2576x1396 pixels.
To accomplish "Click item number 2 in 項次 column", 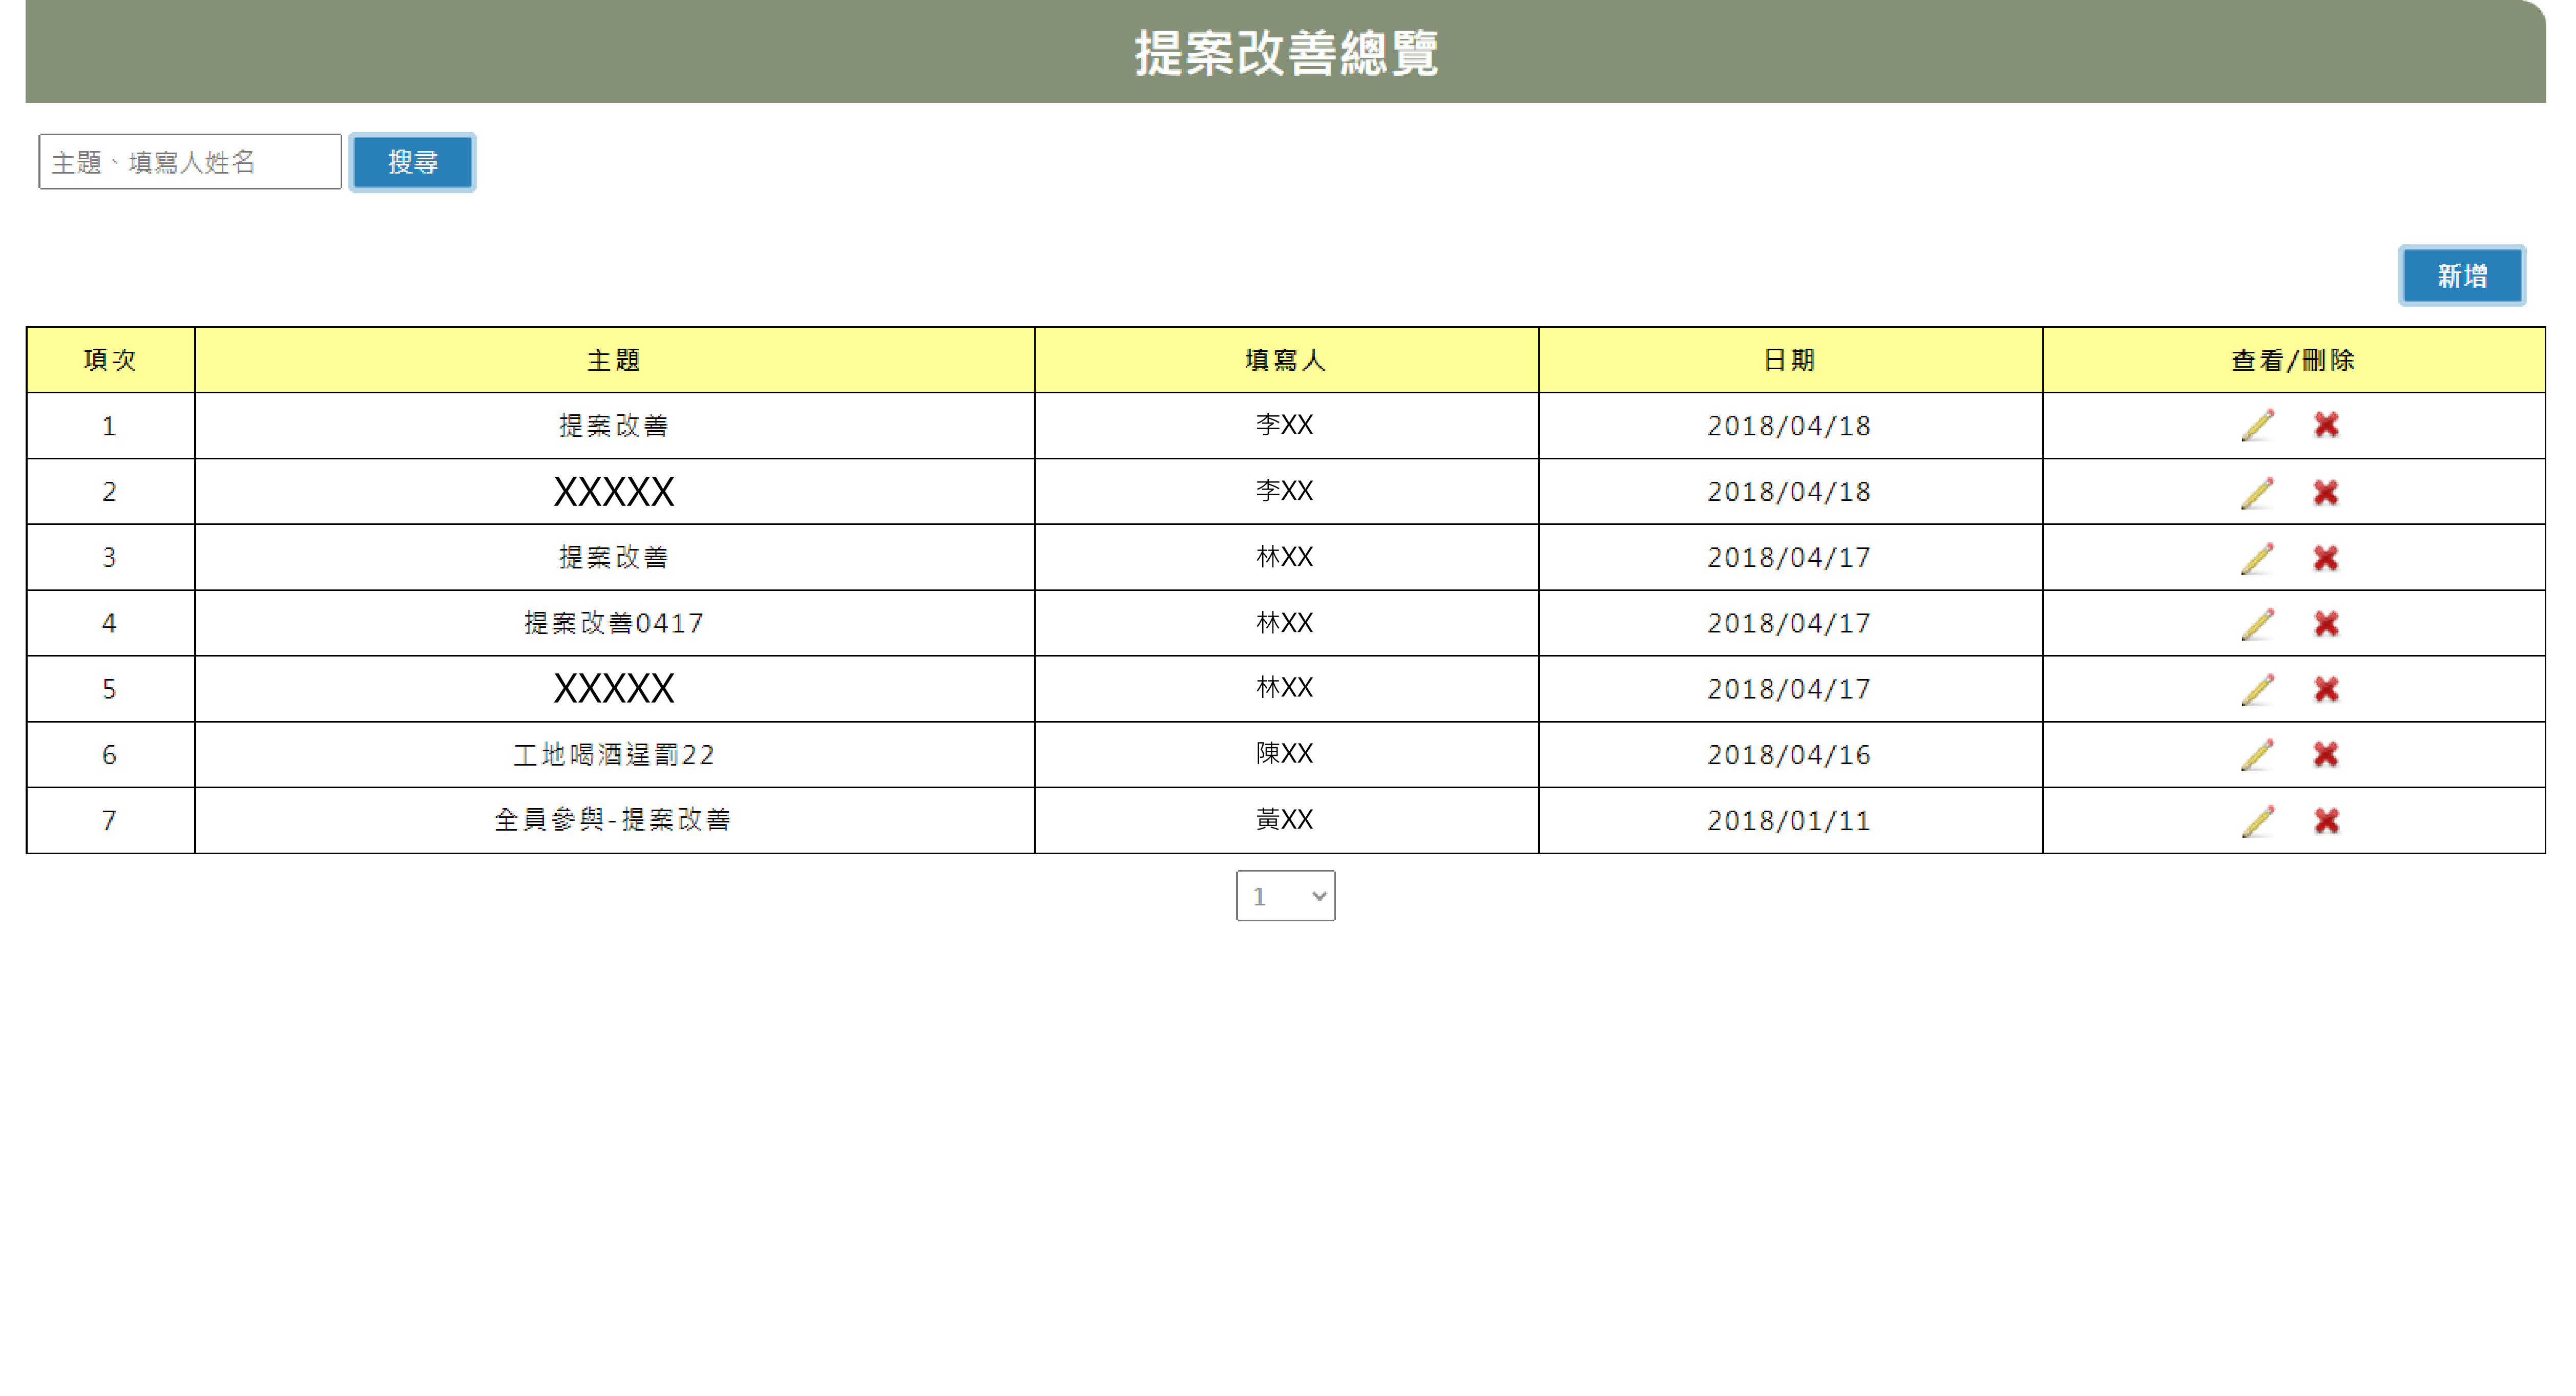I will pos(109,492).
